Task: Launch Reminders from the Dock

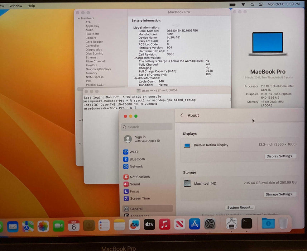Action: (104, 225)
